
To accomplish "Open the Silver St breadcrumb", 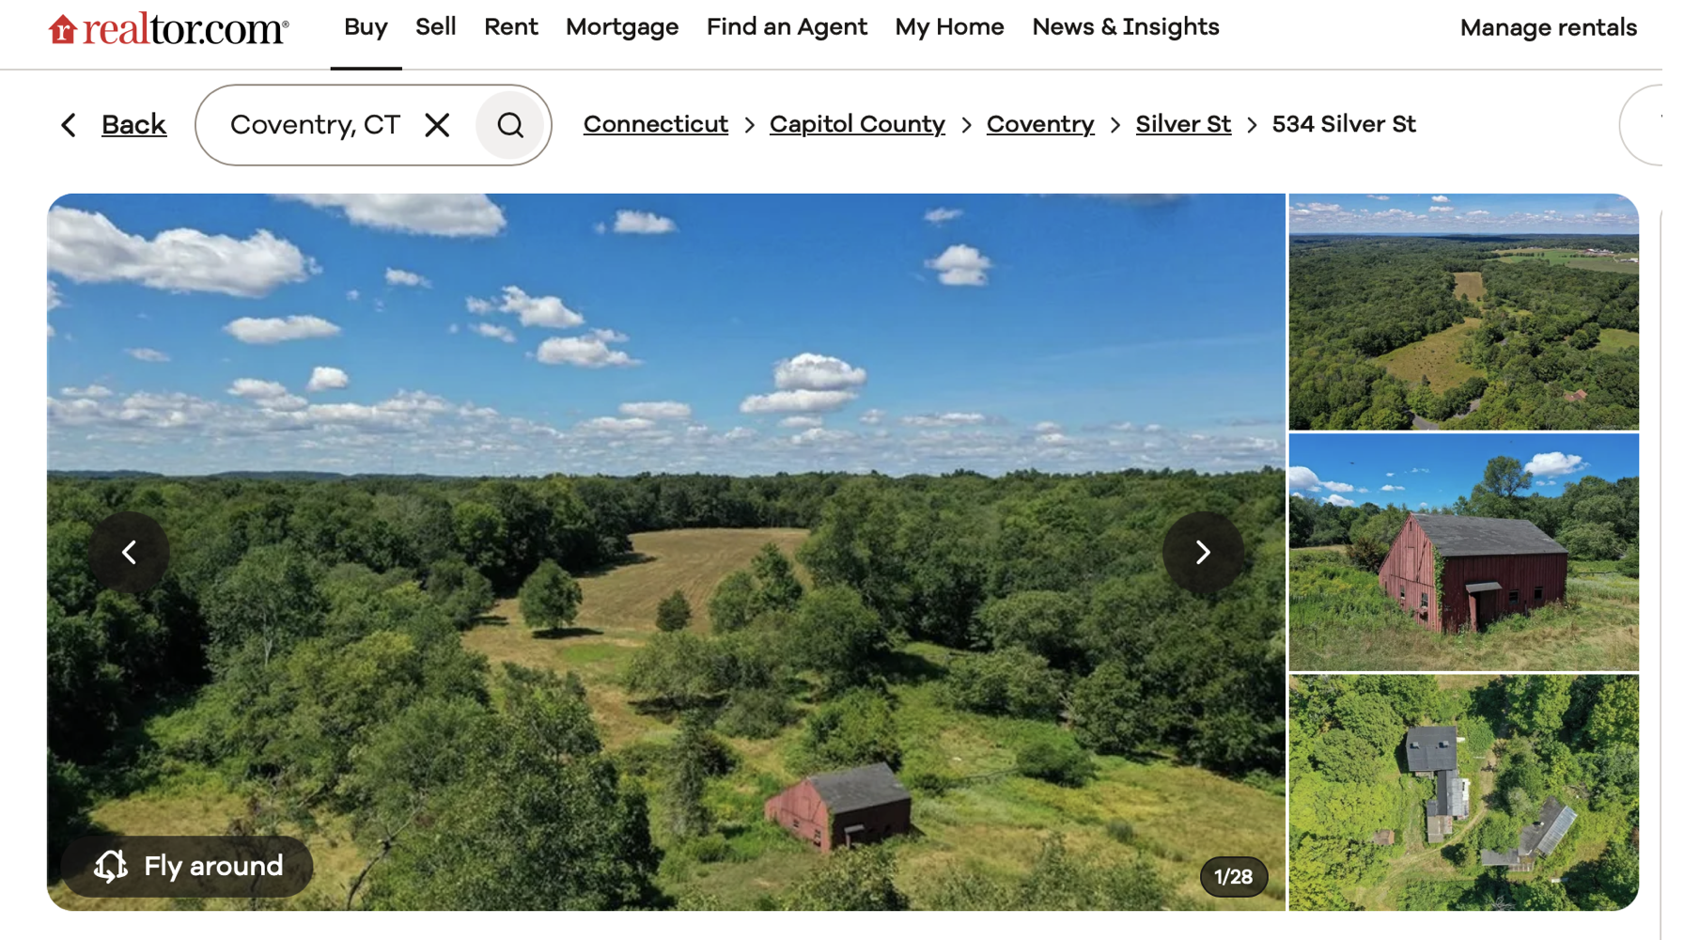I will 1183,124.
